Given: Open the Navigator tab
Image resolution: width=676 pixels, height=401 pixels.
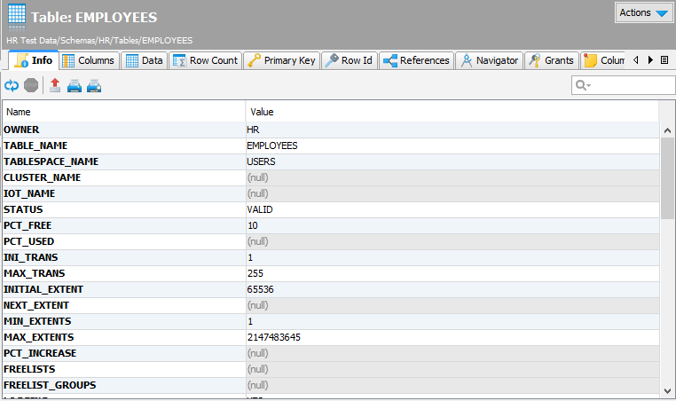Looking at the screenshot, I should 489,60.
